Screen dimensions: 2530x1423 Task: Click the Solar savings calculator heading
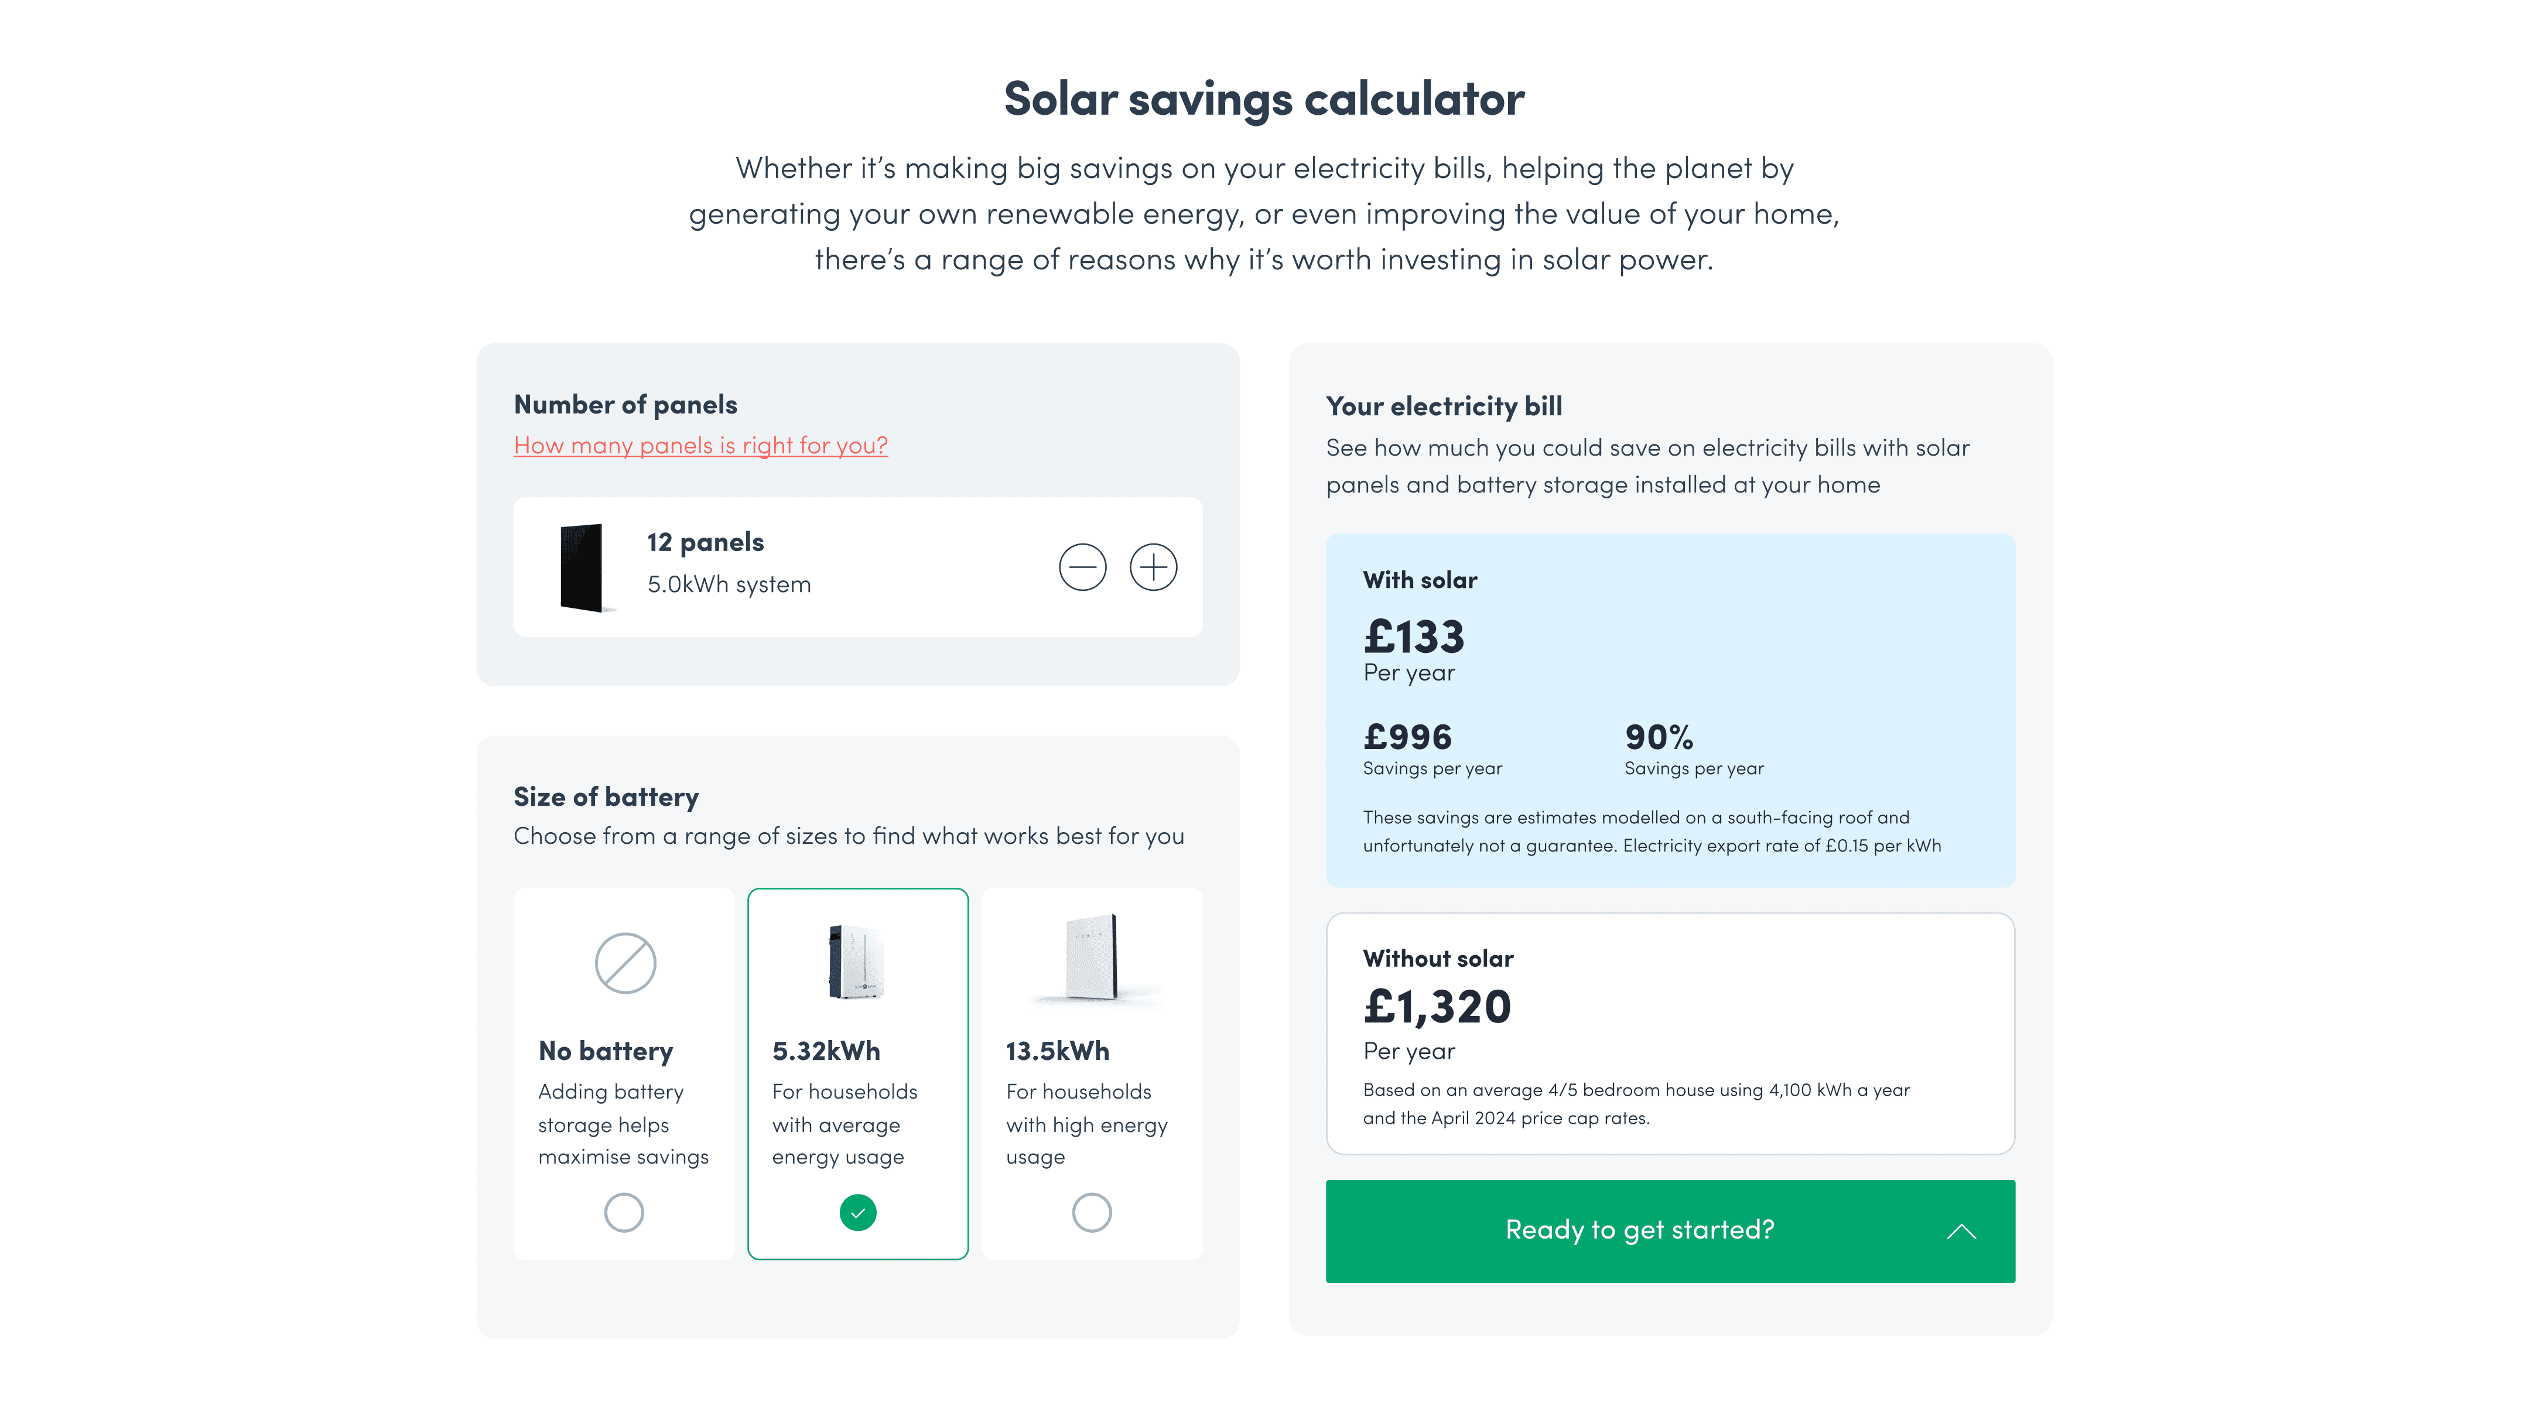[1264, 99]
